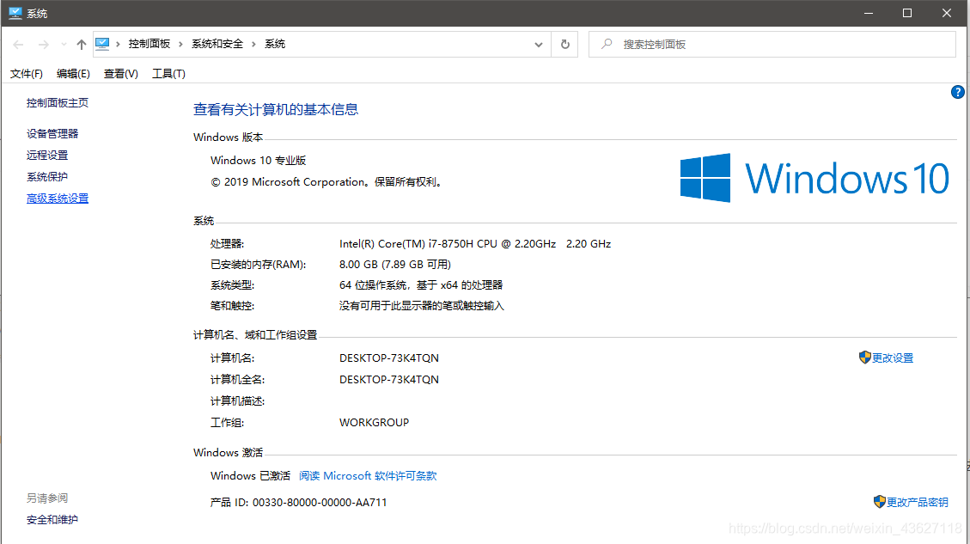Expand the address bar history dropdown
The height and width of the screenshot is (544, 970).
coord(538,45)
